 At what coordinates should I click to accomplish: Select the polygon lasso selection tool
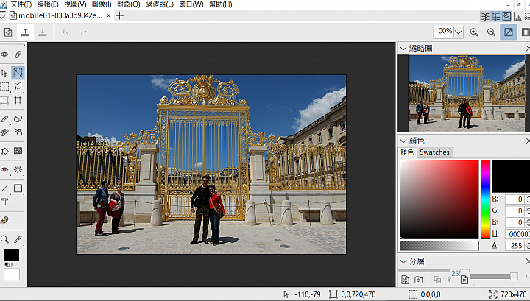[18, 87]
